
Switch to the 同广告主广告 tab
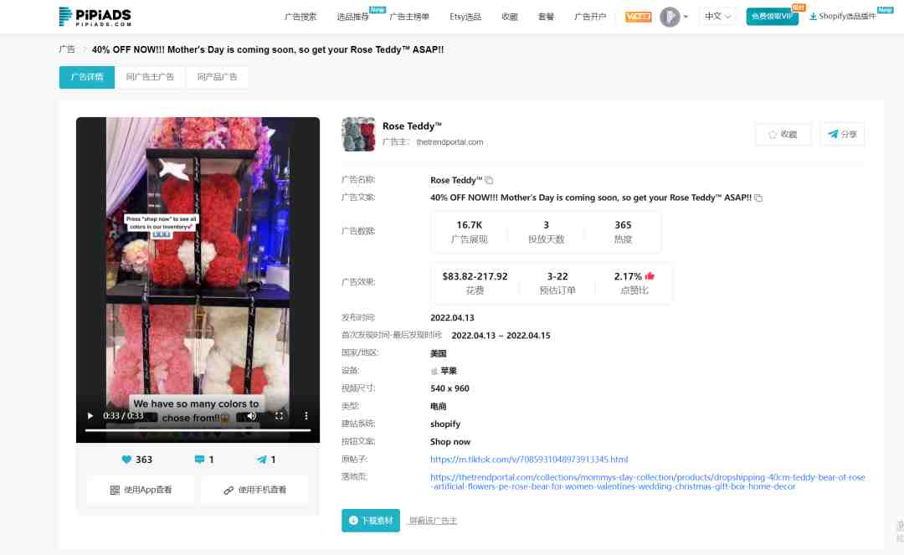[150, 77]
